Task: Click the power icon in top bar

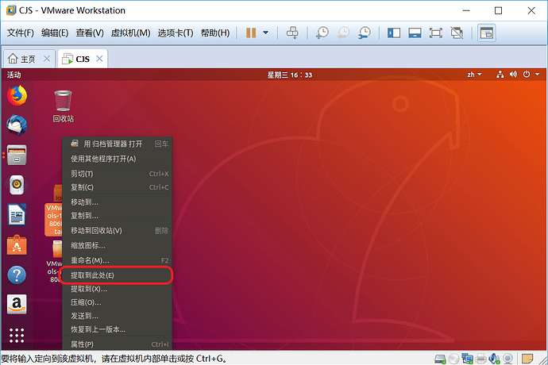Action: pos(527,75)
